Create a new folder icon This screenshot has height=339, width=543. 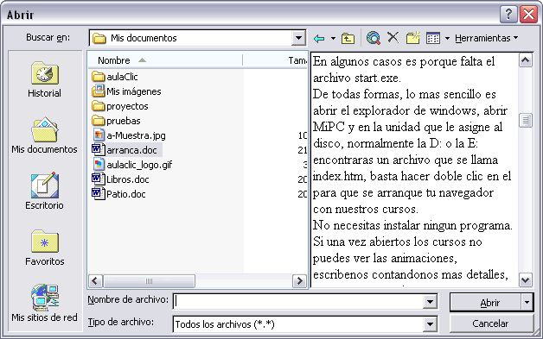point(413,38)
